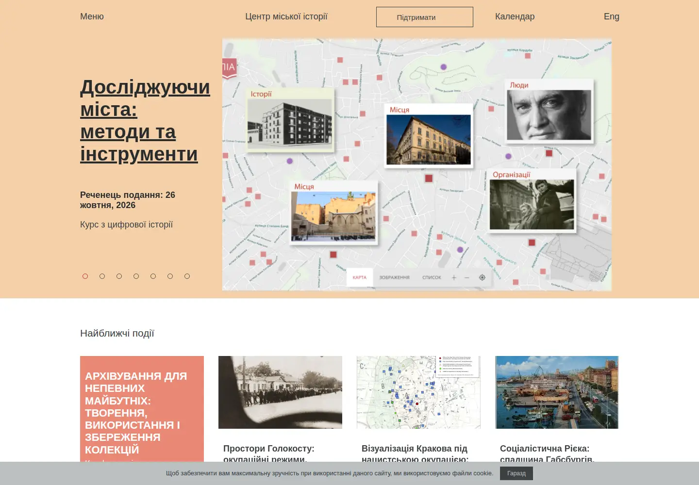The width and height of the screenshot is (699, 485).
Task: Click the Візуалізація Кракова під нацистською окупацією title
Action: point(415,453)
